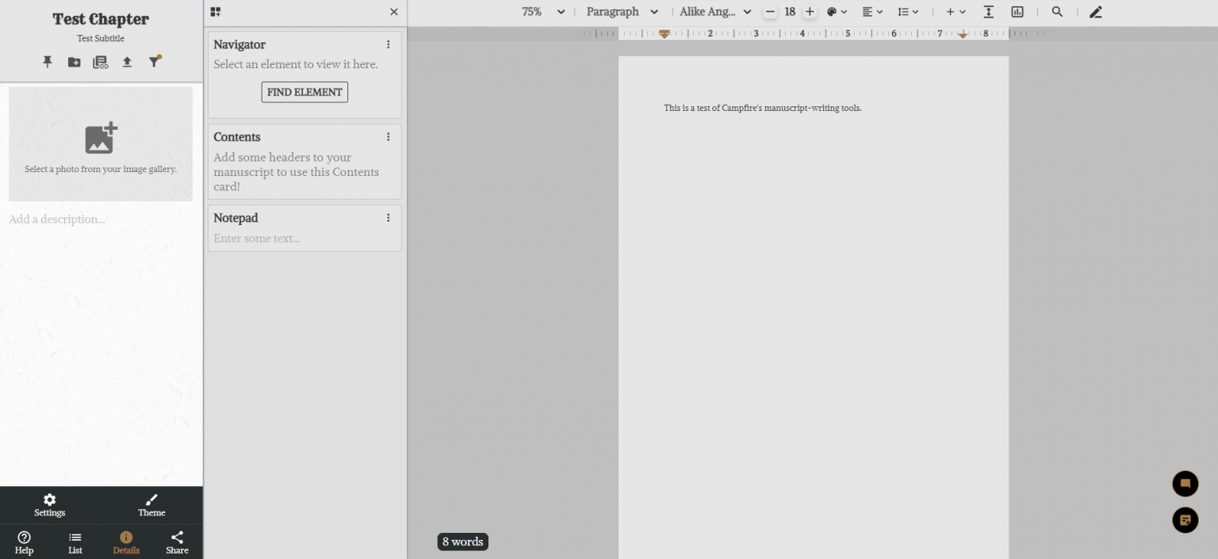Increase font size with the plus stepper
This screenshot has width=1218, height=559.
coord(809,11)
